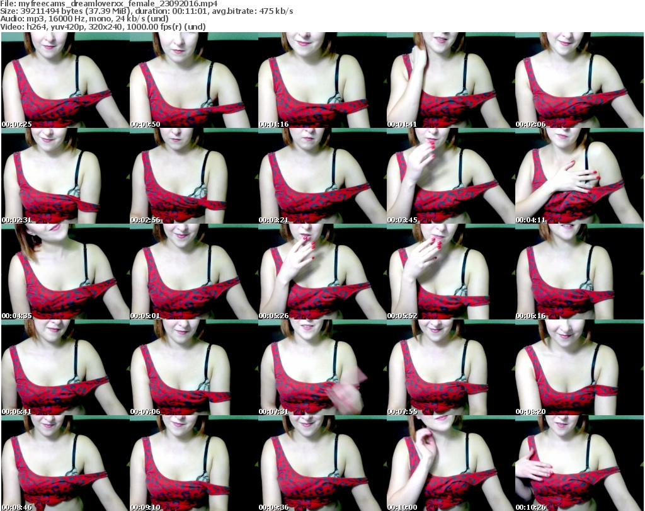Click the 00:04:11 frame
The height and width of the screenshot is (511, 645).
tap(579, 176)
